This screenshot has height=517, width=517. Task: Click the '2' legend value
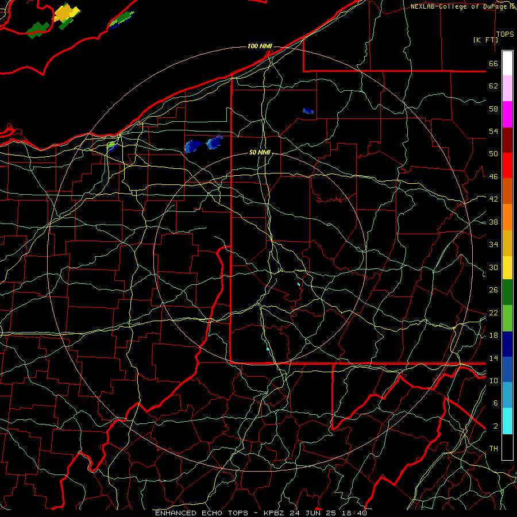pyautogui.click(x=496, y=426)
